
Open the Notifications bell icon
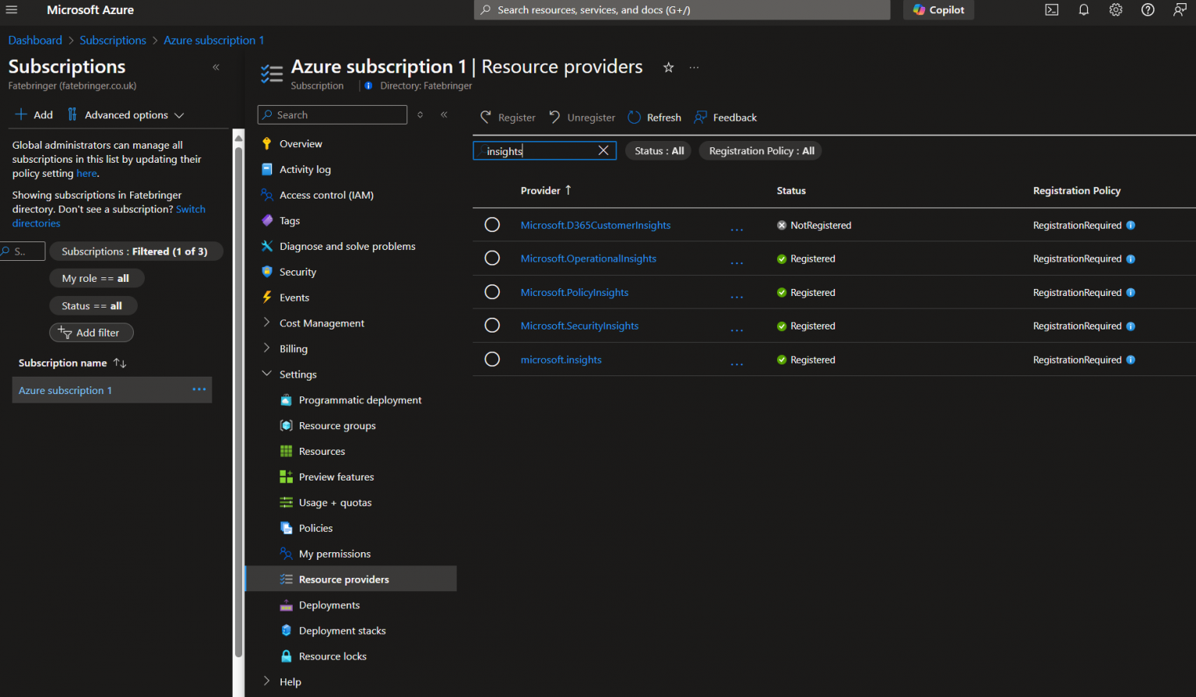[1083, 9]
